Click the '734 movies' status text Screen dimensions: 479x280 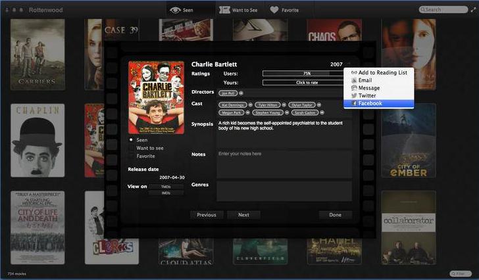click(17, 273)
